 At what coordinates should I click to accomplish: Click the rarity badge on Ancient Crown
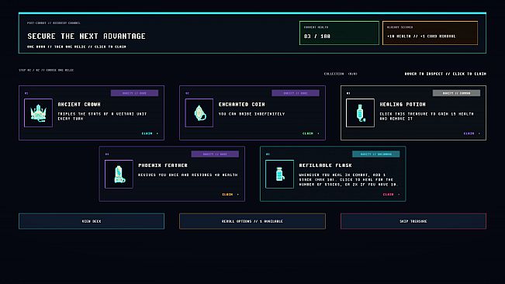[x=134, y=93]
